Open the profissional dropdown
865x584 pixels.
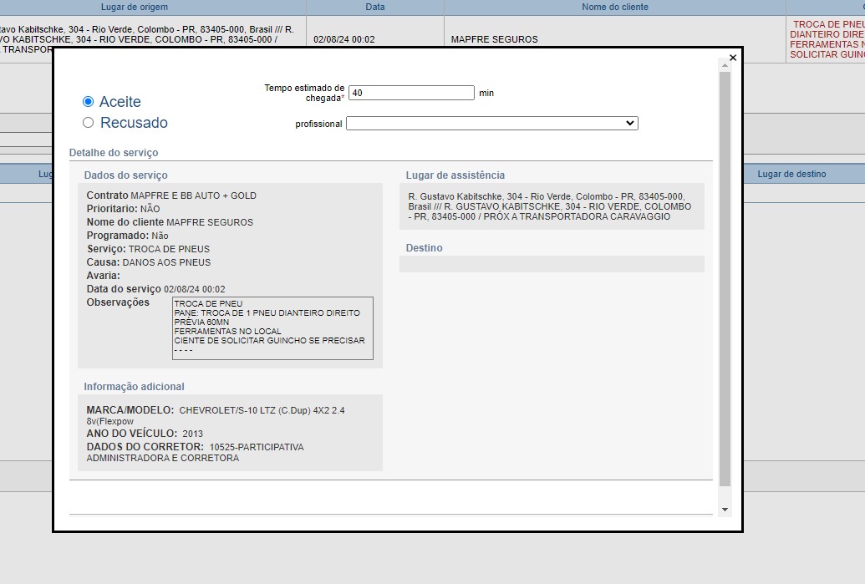pyautogui.click(x=492, y=123)
